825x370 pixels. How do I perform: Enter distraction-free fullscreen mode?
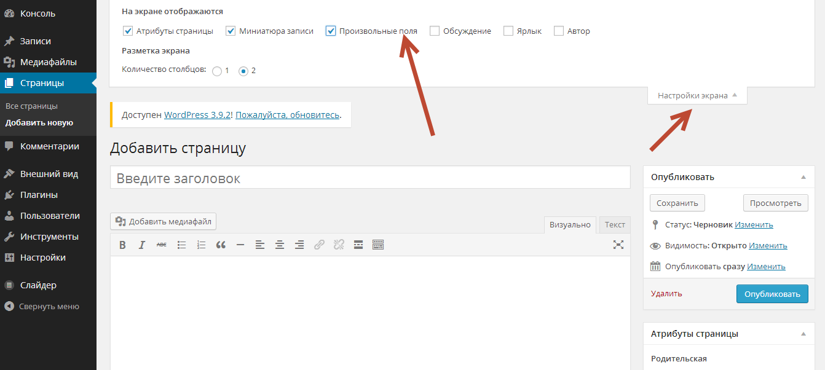618,245
